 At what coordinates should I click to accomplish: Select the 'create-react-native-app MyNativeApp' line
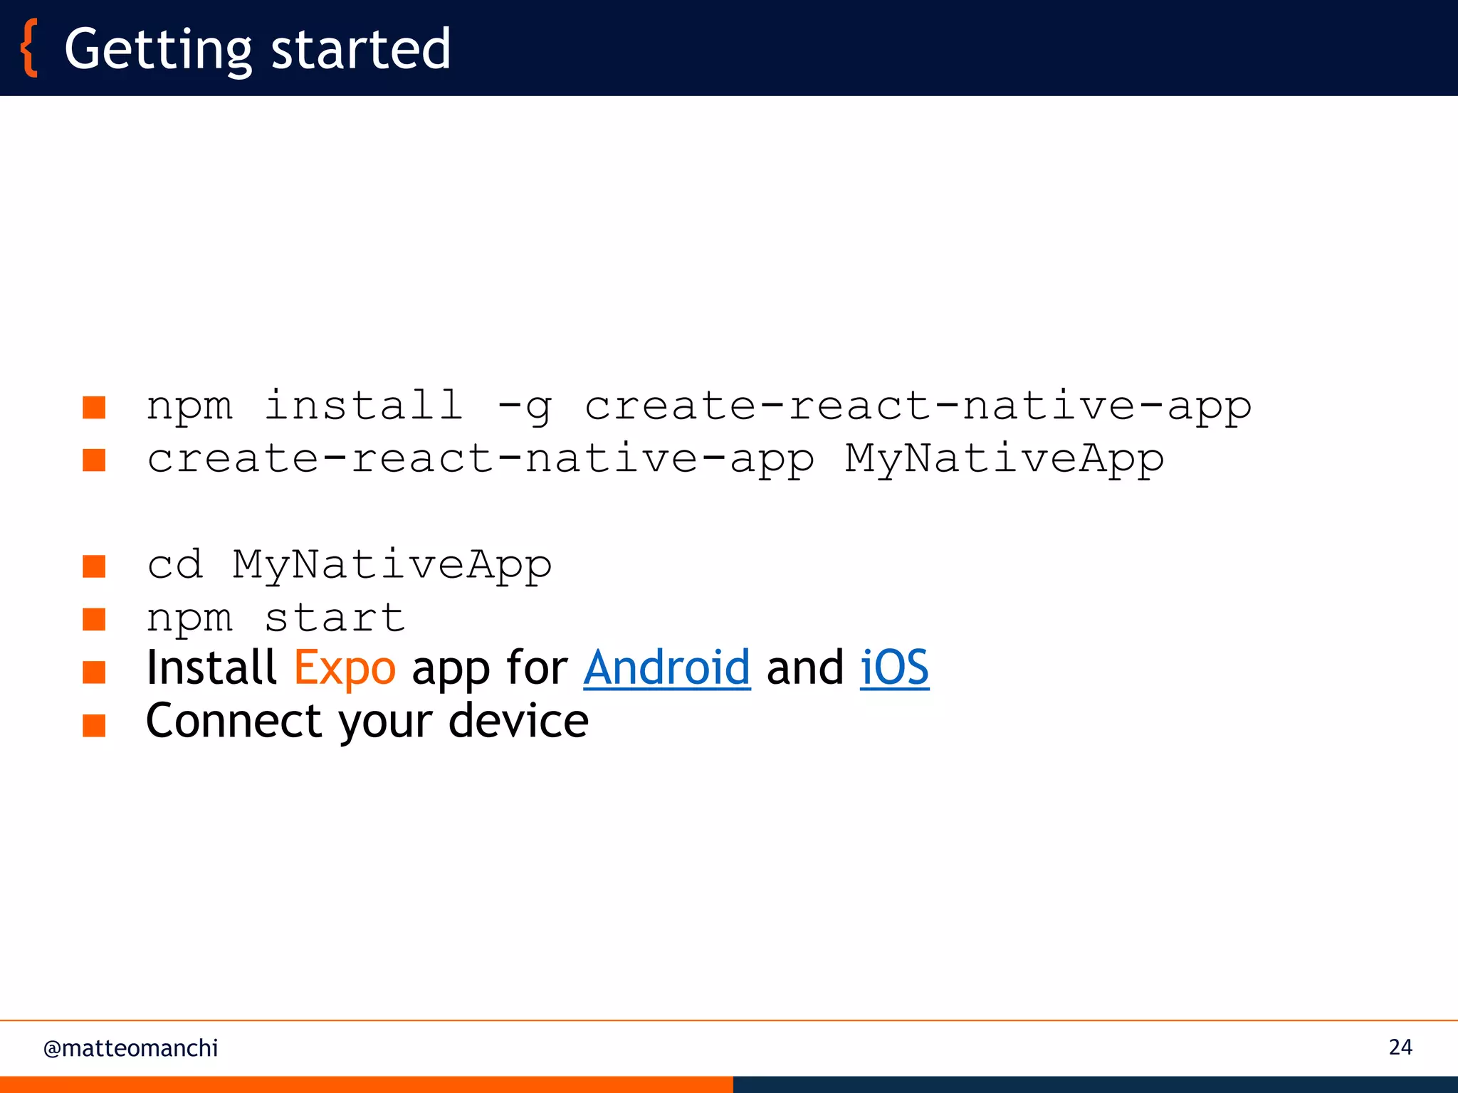(x=656, y=460)
